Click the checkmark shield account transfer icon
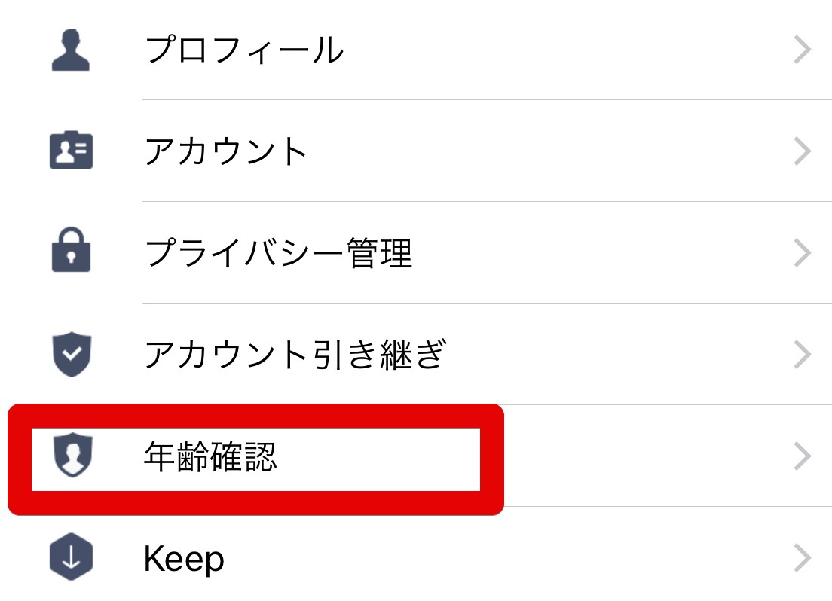This screenshot has width=832, height=601. click(x=71, y=354)
